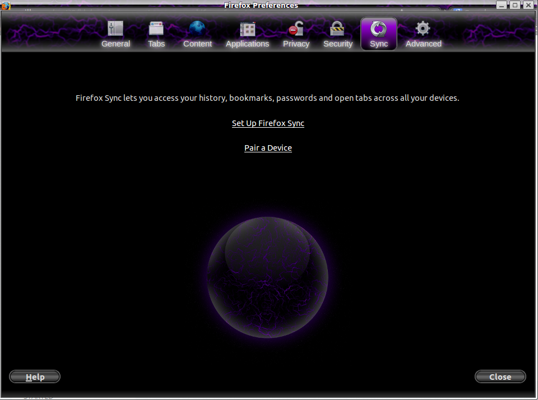Click the Advanced gear icon
Image resolution: width=538 pixels, height=400 pixels.
(x=423, y=29)
